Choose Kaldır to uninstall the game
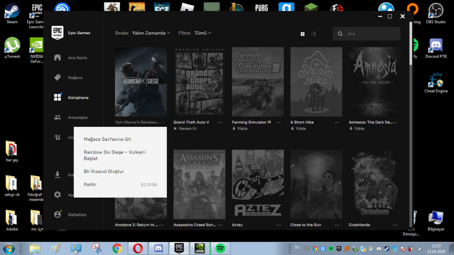454x255 pixels. [x=120, y=184]
